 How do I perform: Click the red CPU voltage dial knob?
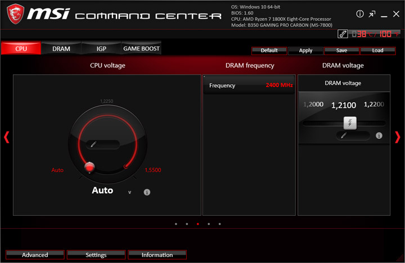tap(89, 167)
